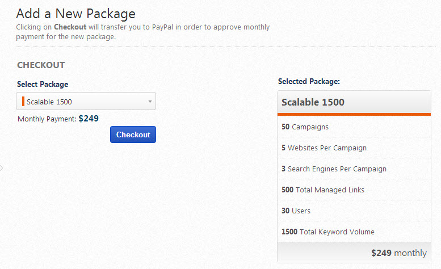Click the 30 Users row
The width and height of the screenshot is (441, 269).
click(354, 211)
